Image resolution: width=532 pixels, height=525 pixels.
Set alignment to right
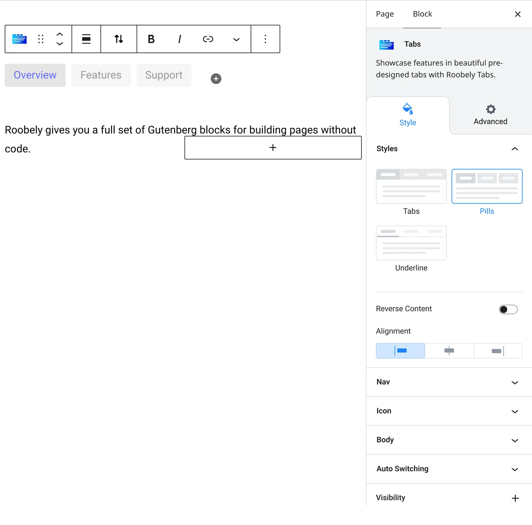pyautogui.click(x=498, y=351)
